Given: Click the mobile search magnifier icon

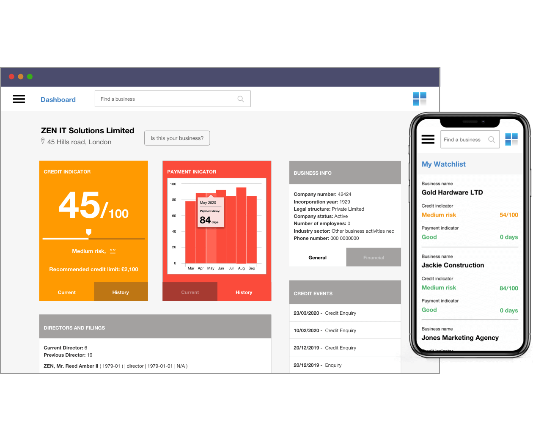Looking at the screenshot, I should 491,140.
